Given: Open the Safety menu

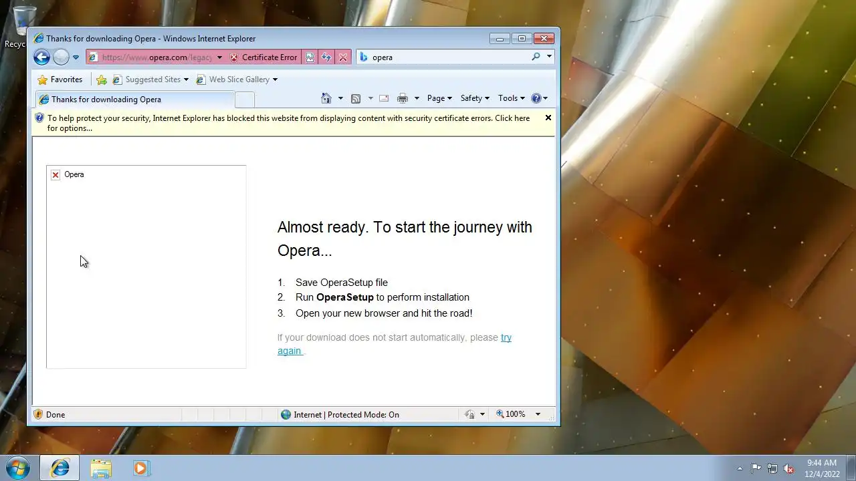Looking at the screenshot, I should tap(475, 98).
